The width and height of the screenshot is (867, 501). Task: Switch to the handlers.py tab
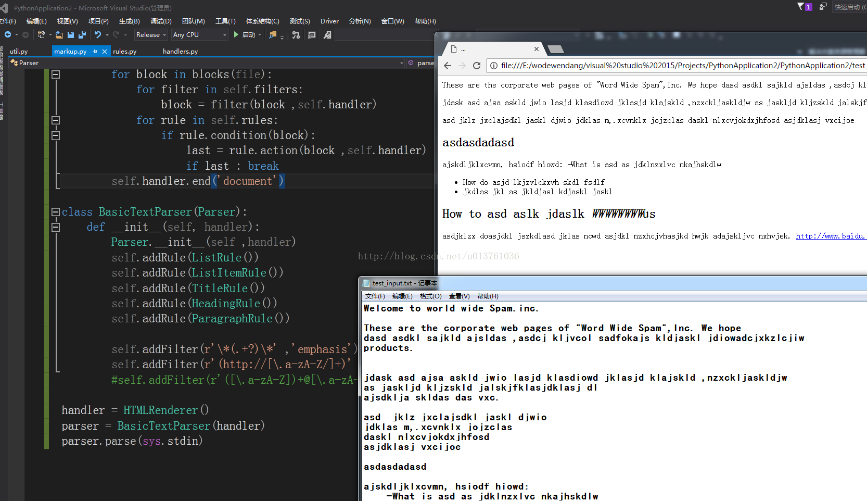click(180, 51)
